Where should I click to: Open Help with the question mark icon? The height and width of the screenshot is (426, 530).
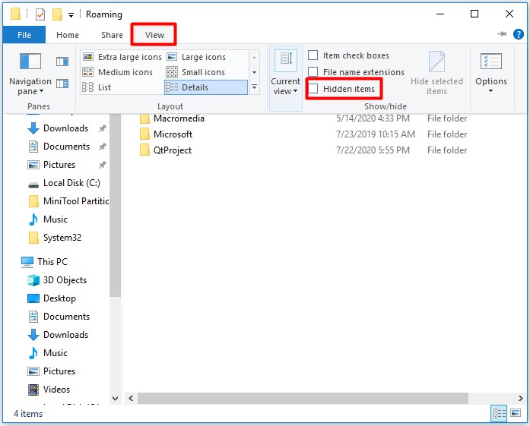[x=518, y=34]
